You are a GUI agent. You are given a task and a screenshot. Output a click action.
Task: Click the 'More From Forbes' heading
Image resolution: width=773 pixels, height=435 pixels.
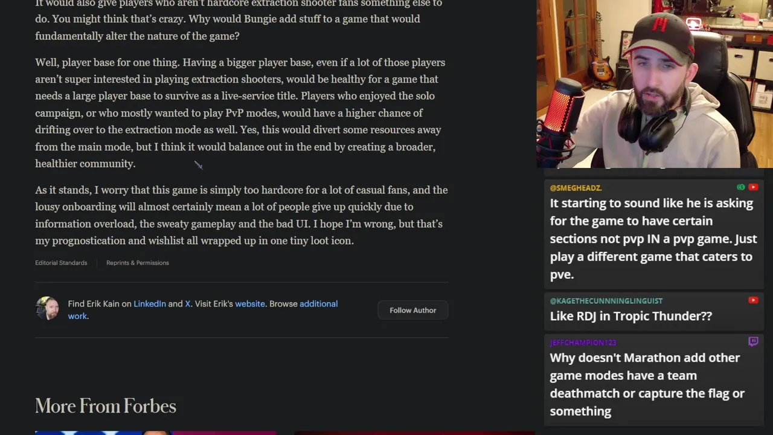(x=106, y=406)
